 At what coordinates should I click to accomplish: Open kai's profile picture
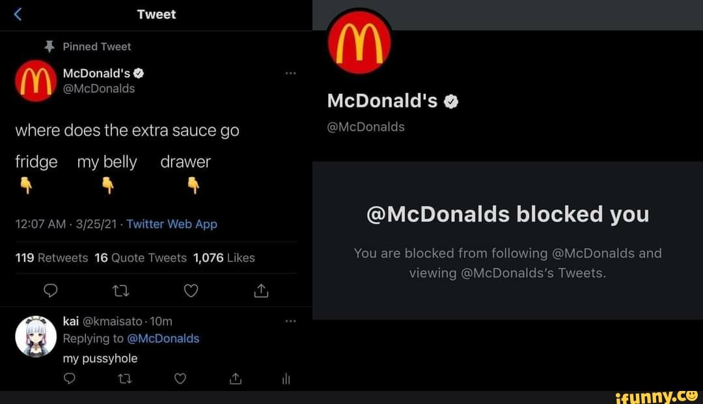point(33,336)
